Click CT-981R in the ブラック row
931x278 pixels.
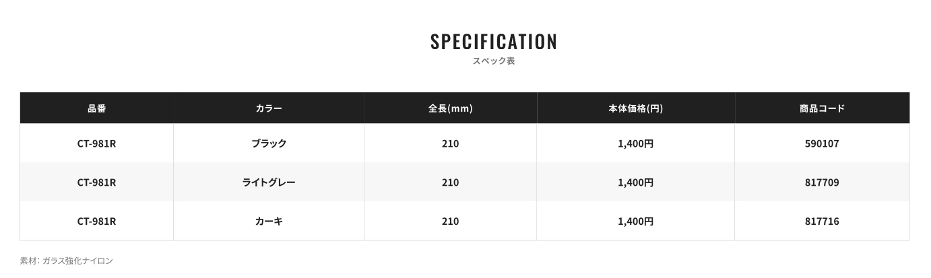click(x=97, y=143)
